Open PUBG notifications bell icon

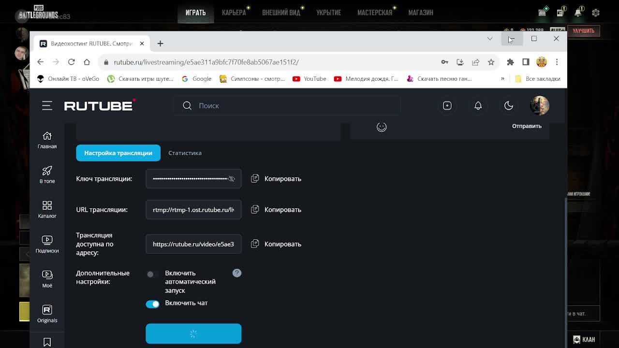(x=578, y=13)
